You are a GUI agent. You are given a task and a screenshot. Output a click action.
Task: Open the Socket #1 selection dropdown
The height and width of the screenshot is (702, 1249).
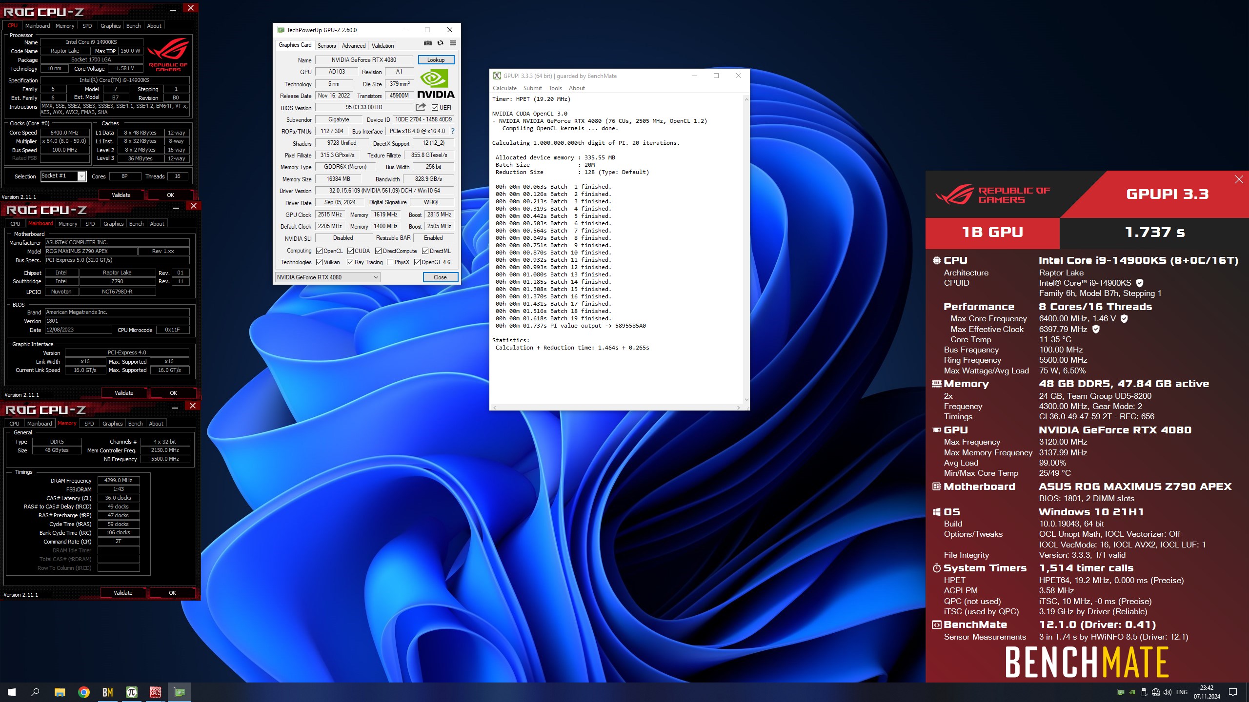63,176
